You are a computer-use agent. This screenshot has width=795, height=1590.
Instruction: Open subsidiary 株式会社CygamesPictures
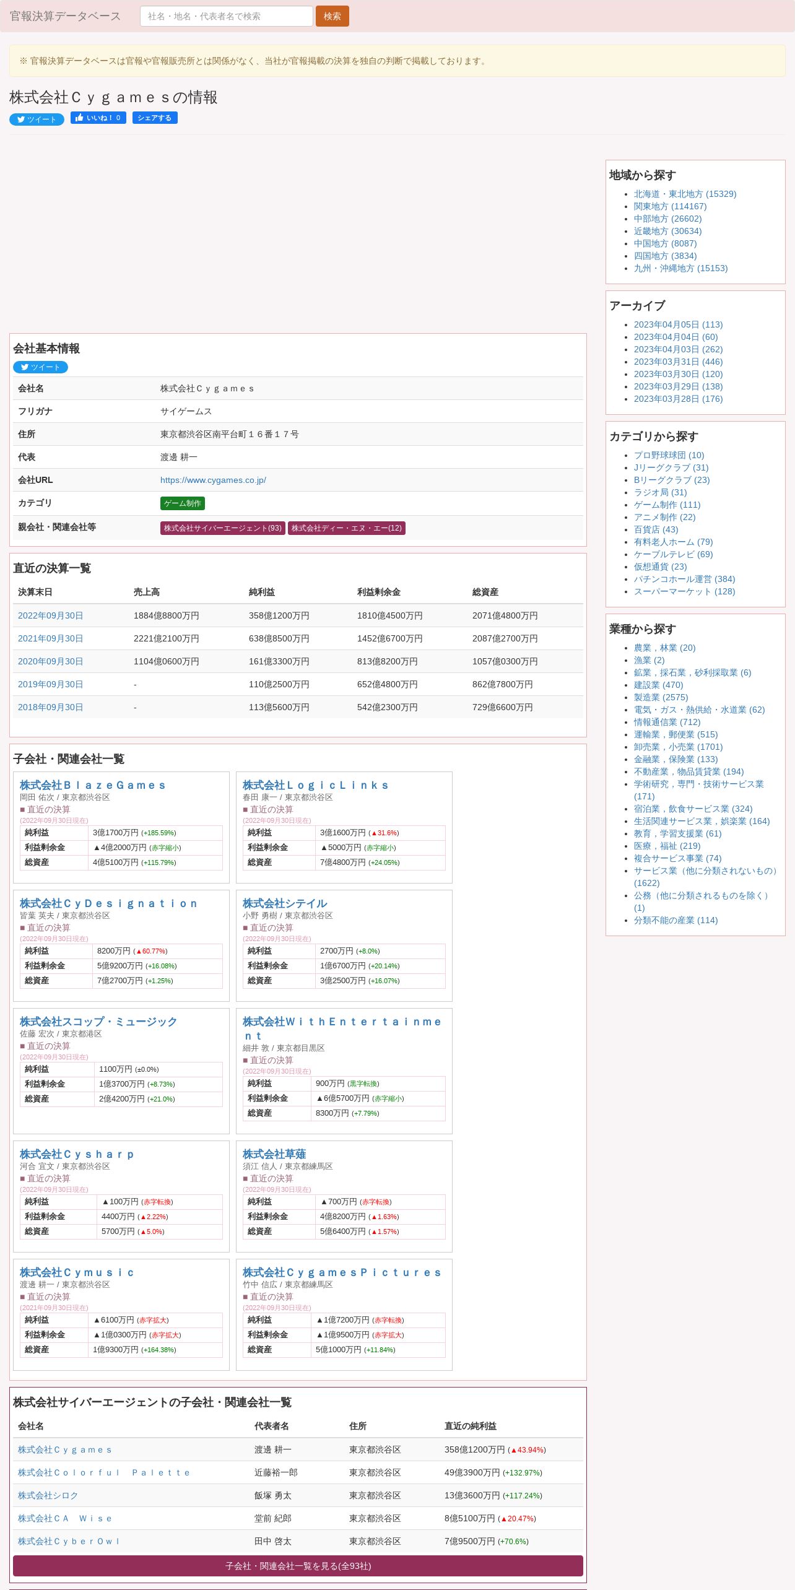(342, 1272)
